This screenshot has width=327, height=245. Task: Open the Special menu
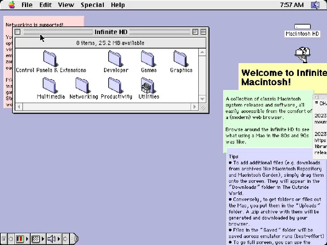click(92, 5)
